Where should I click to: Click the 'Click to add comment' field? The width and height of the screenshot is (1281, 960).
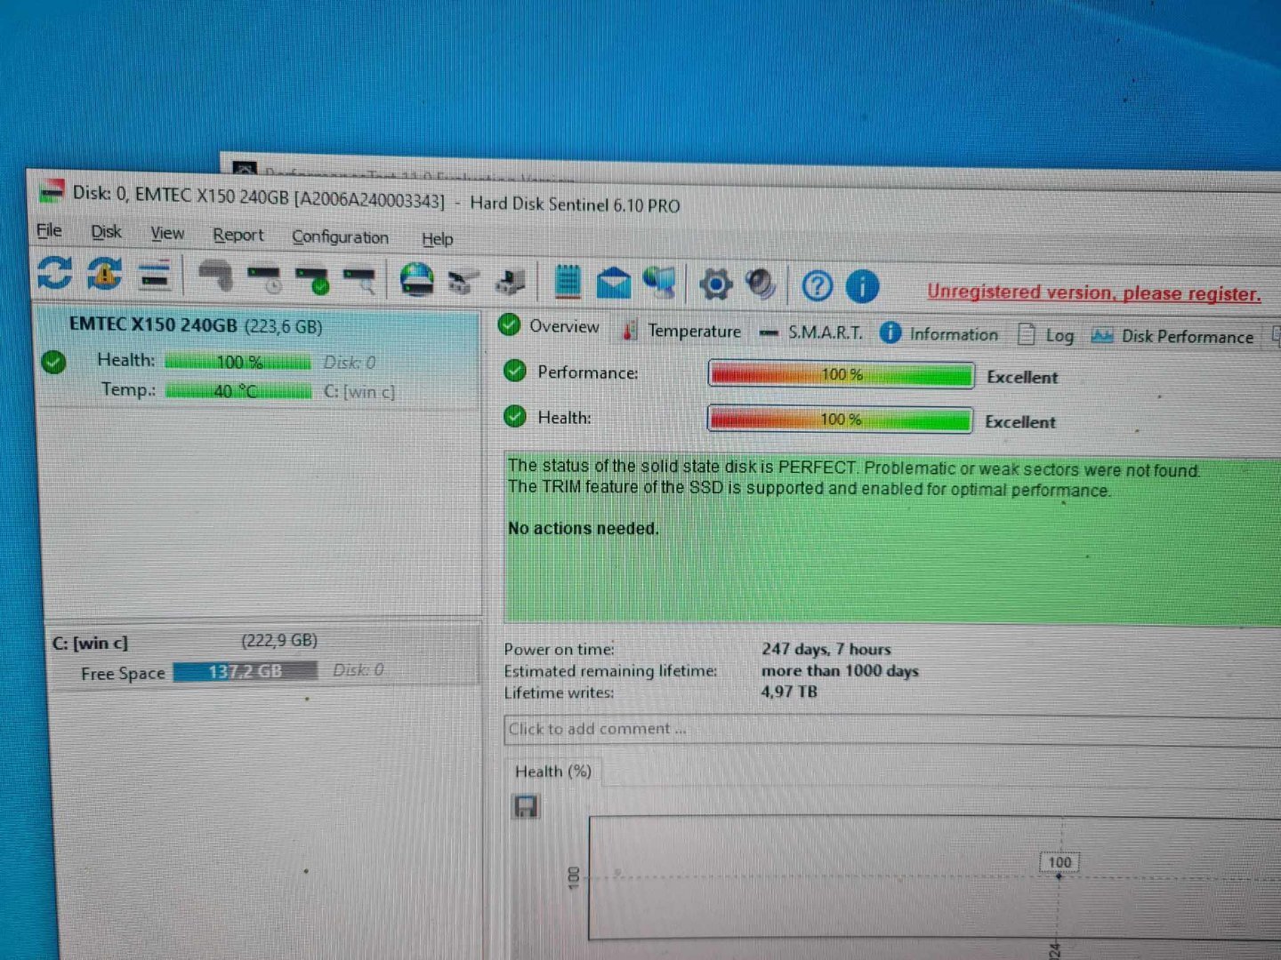[892, 730]
